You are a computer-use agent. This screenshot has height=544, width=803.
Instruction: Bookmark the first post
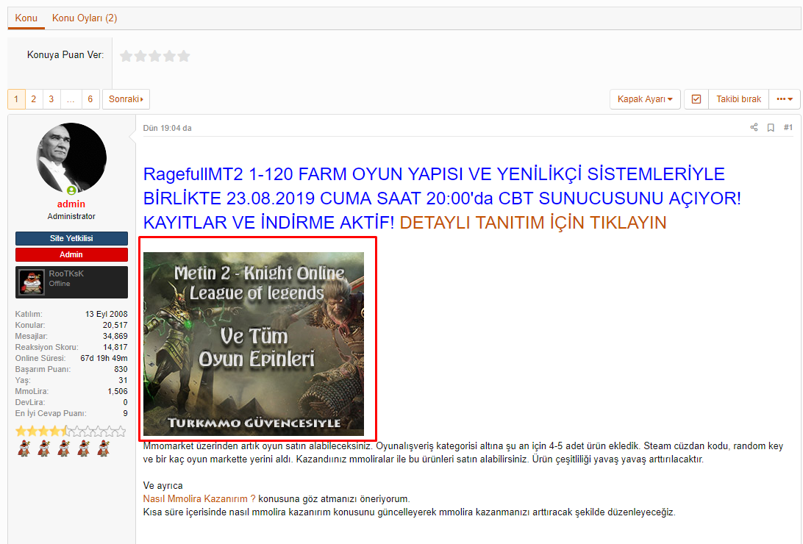771,128
